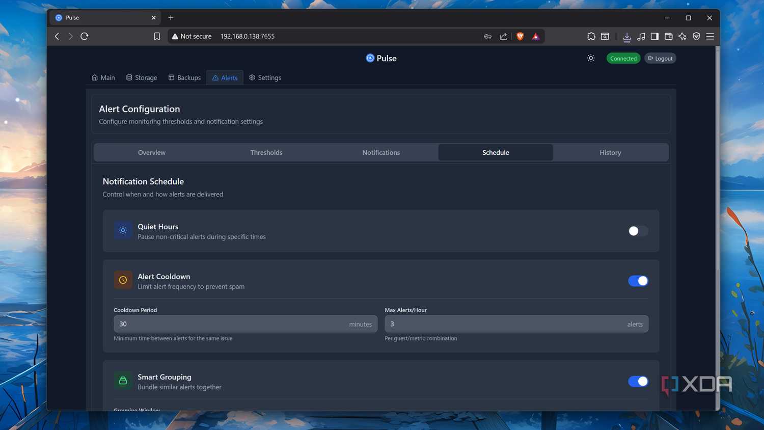Disable Smart Grouping toggle
The image size is (764, 430).
(x=638, y=381)
